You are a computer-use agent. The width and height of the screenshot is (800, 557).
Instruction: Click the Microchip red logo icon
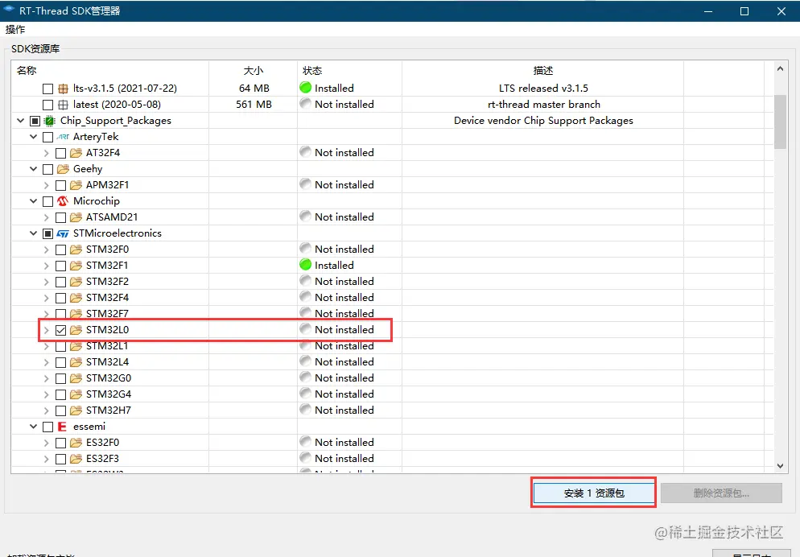coord(63,201)
